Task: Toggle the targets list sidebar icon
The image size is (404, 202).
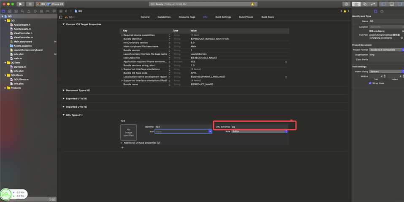Action: click(61, 17)
